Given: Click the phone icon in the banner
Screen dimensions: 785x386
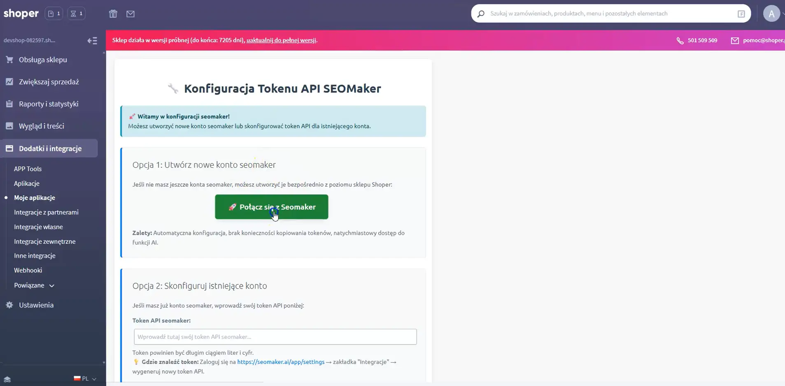Looking at the screenshot, I should (680, 40).
